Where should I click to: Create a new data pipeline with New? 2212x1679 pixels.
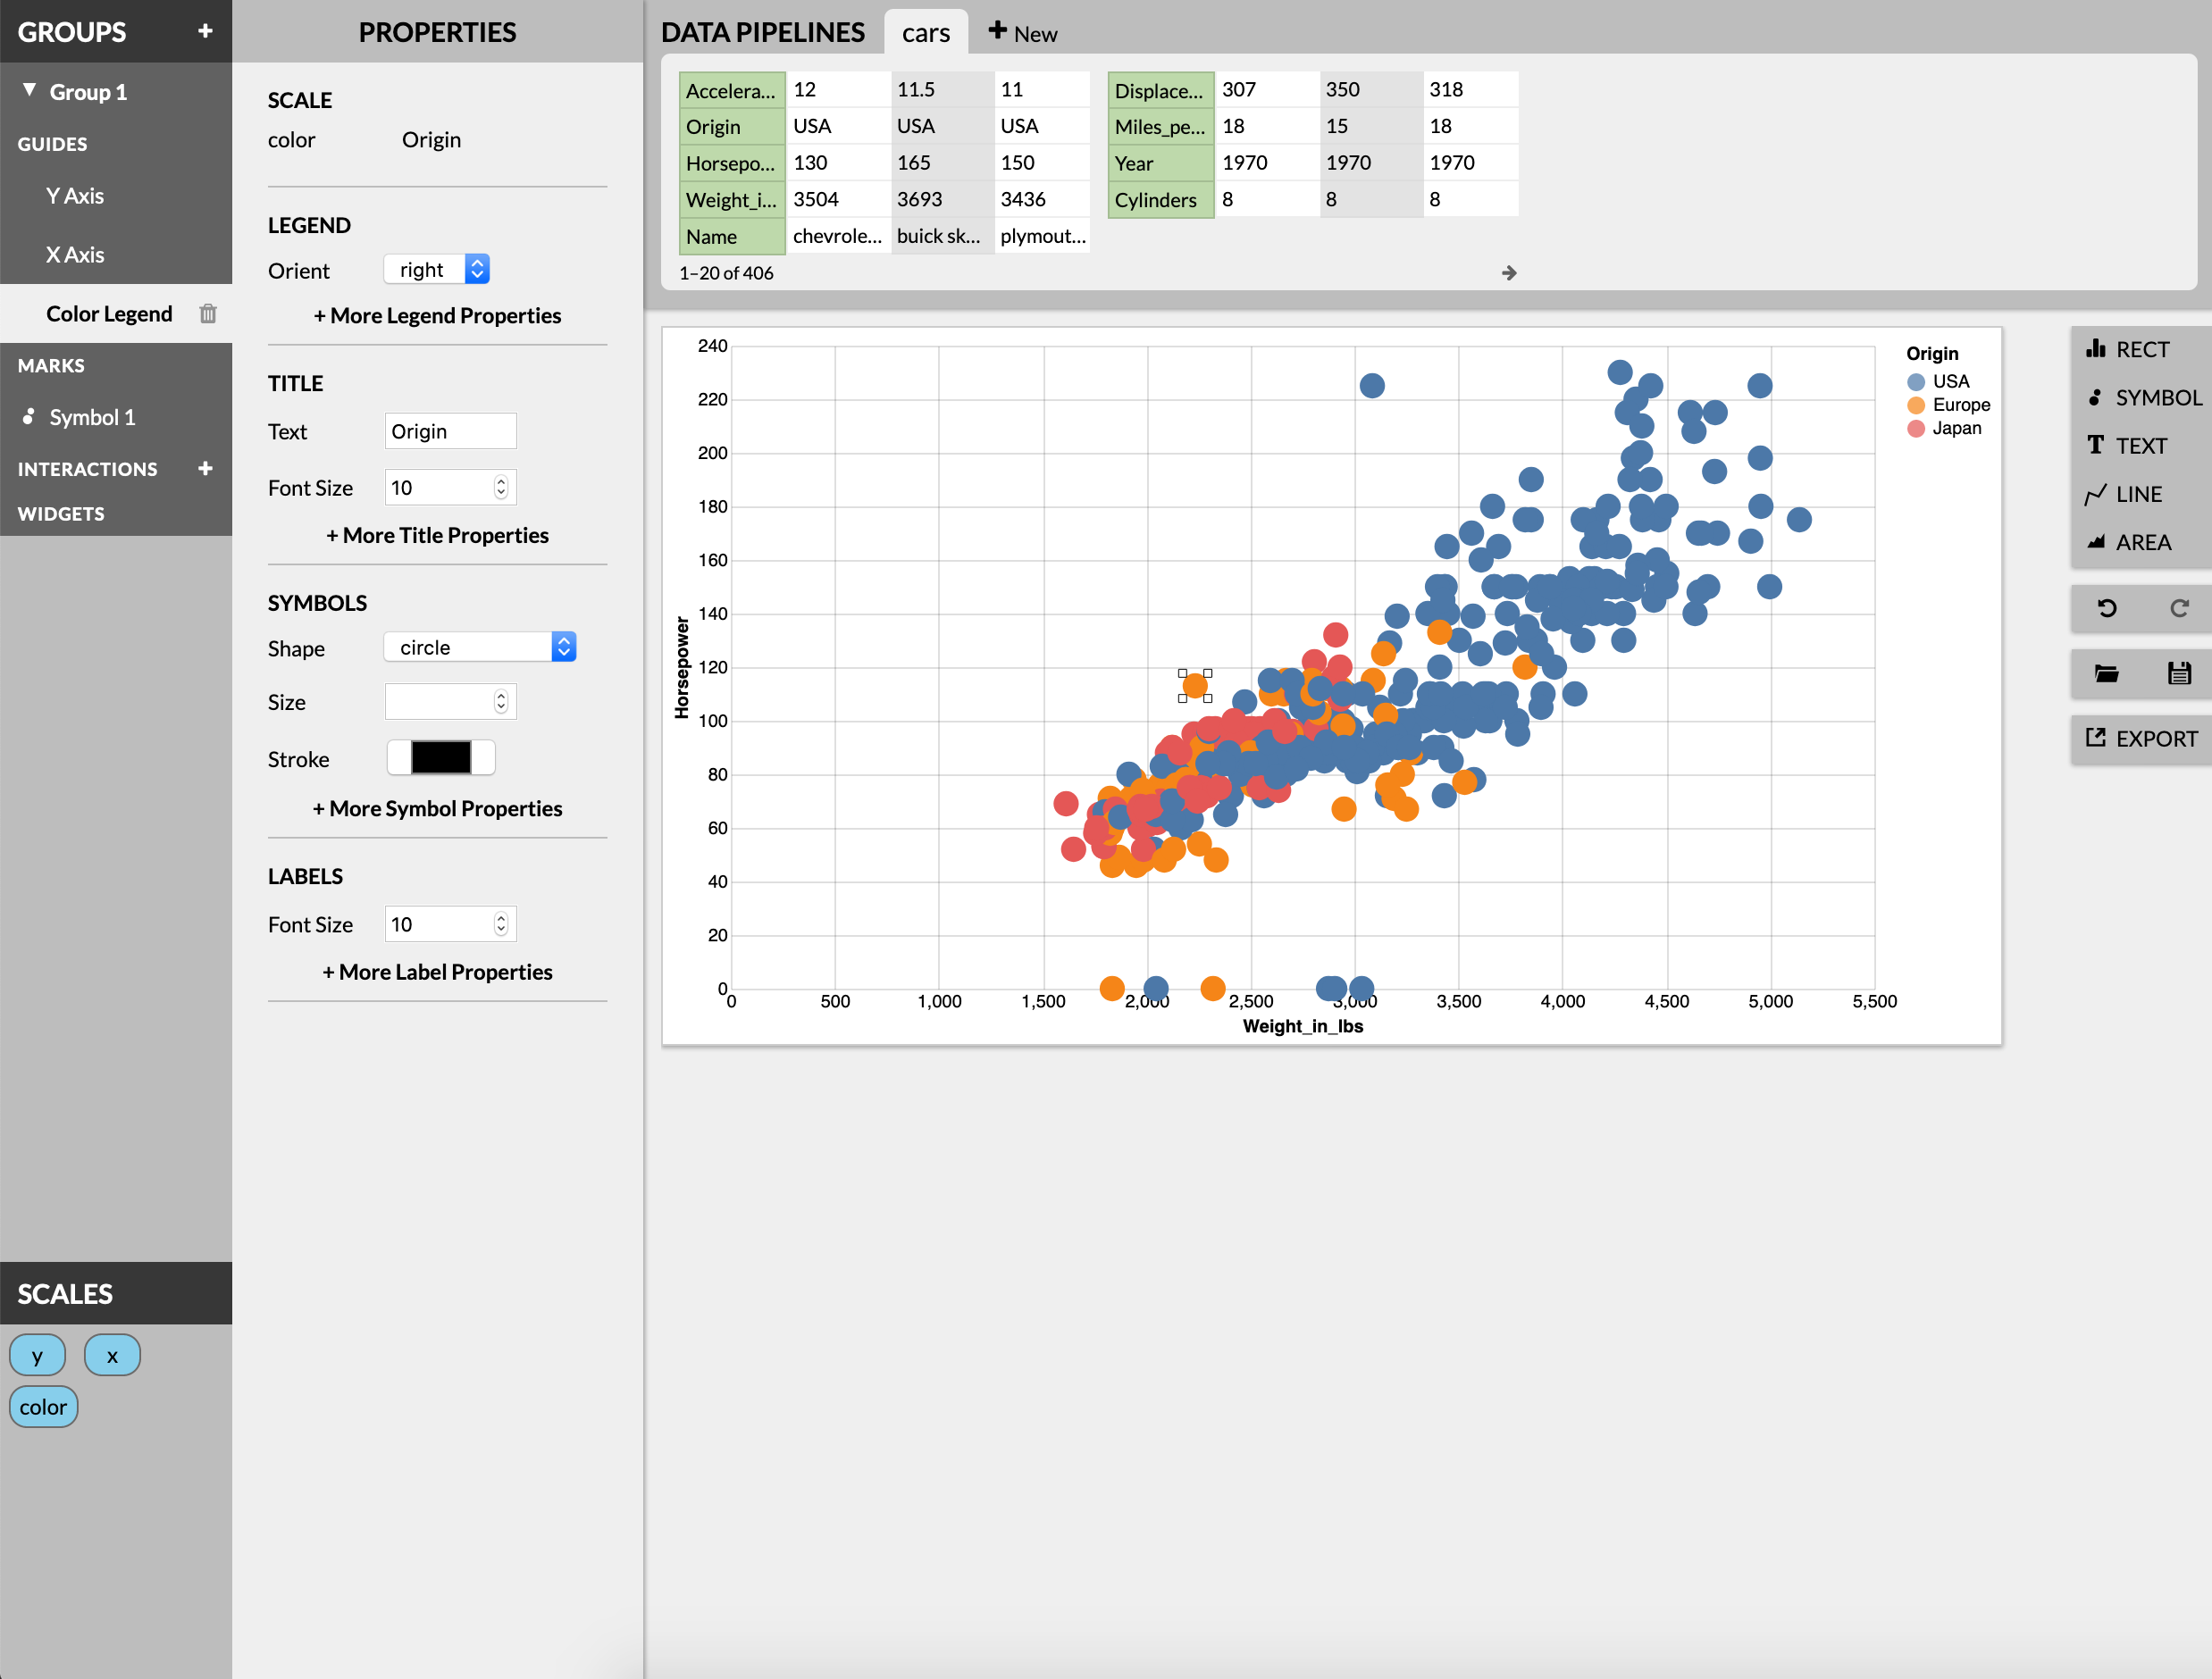1022,32
